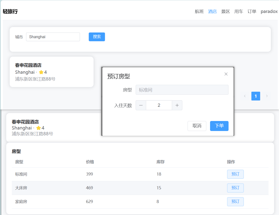Cancel the booking with 取消

(197, 126)
